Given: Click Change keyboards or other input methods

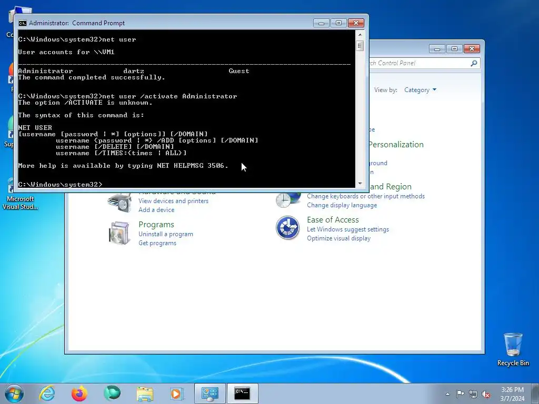Looking at the screenshot, I should 366,196.
